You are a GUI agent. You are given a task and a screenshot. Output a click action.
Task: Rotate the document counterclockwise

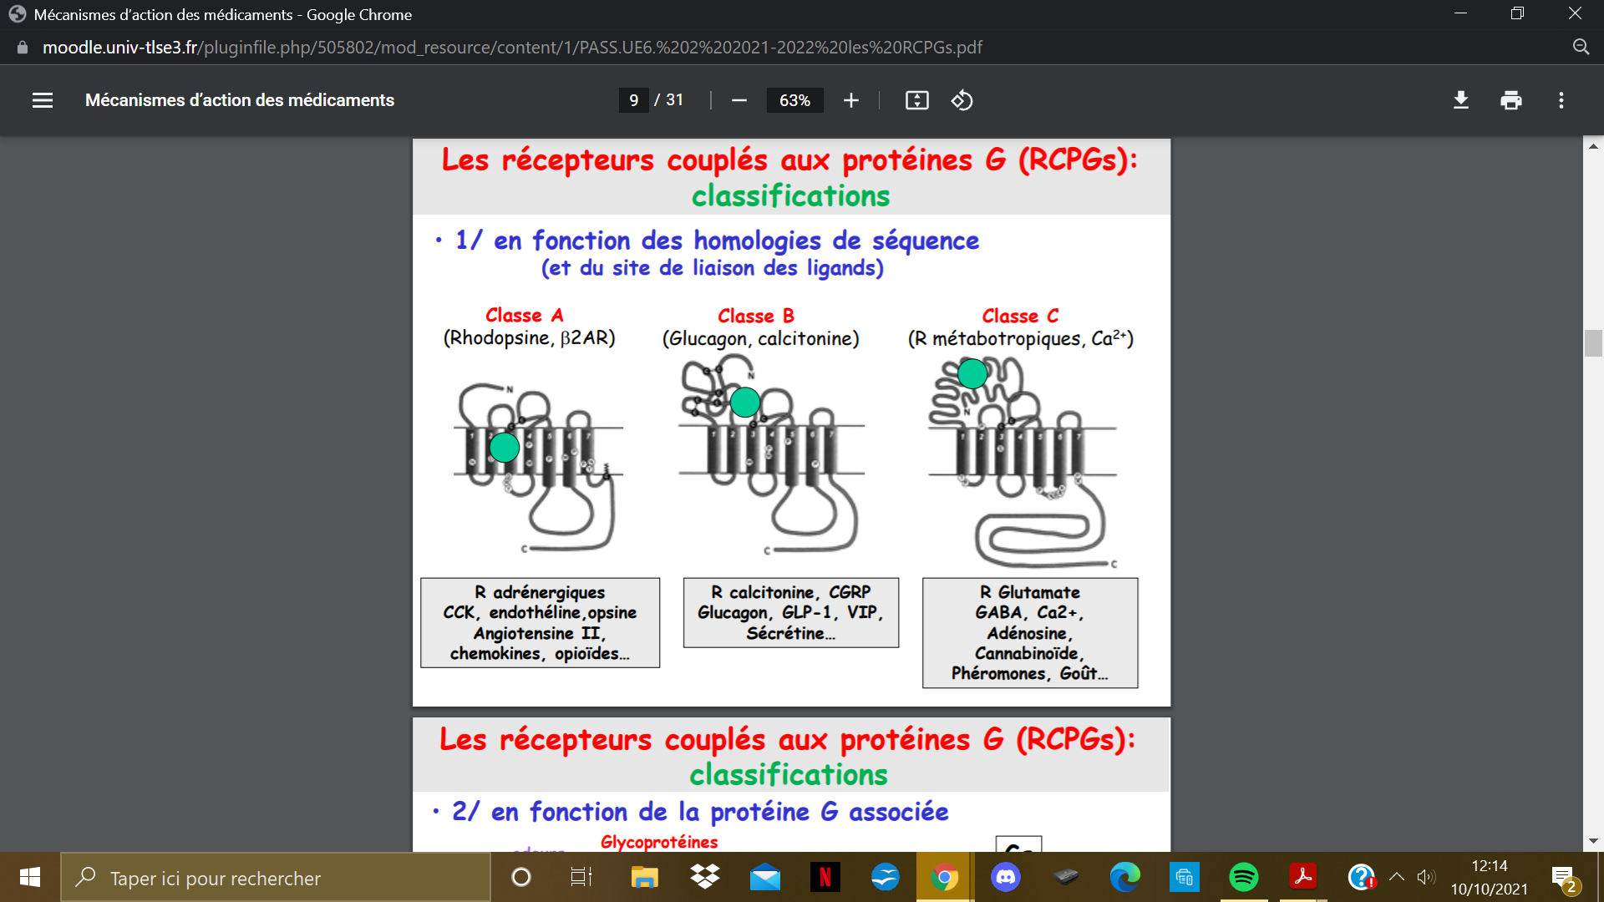(x=962, y=100)
